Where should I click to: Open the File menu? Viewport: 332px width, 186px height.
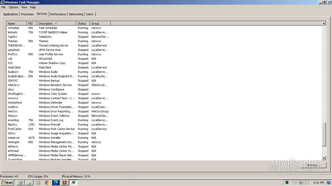3,7
